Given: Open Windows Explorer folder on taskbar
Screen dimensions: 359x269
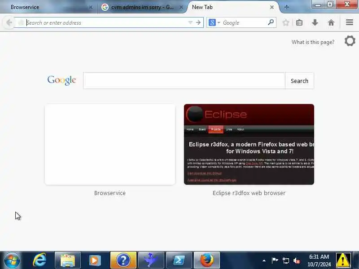Looking at the screenshot, I should (x=68, y=260).
